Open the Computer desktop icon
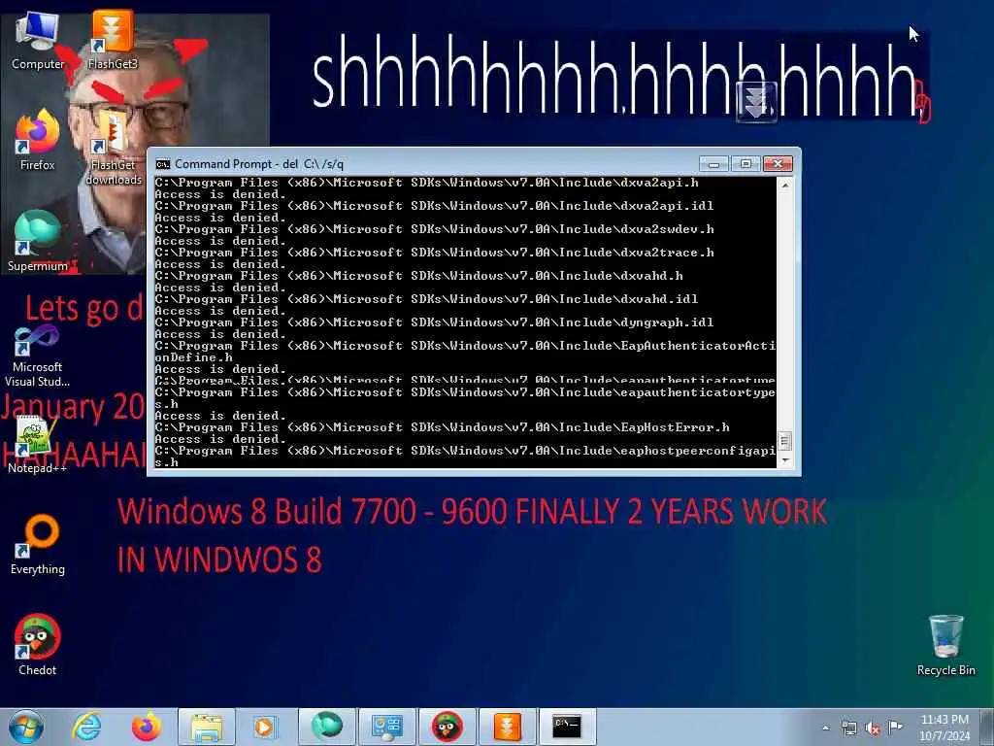Screen dimensions: 994x746 pyautogui.click(x=38, y=40)
